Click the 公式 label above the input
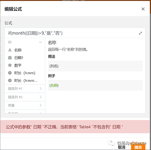The width and height of the screenshot is (151, 150). [8, 23]
